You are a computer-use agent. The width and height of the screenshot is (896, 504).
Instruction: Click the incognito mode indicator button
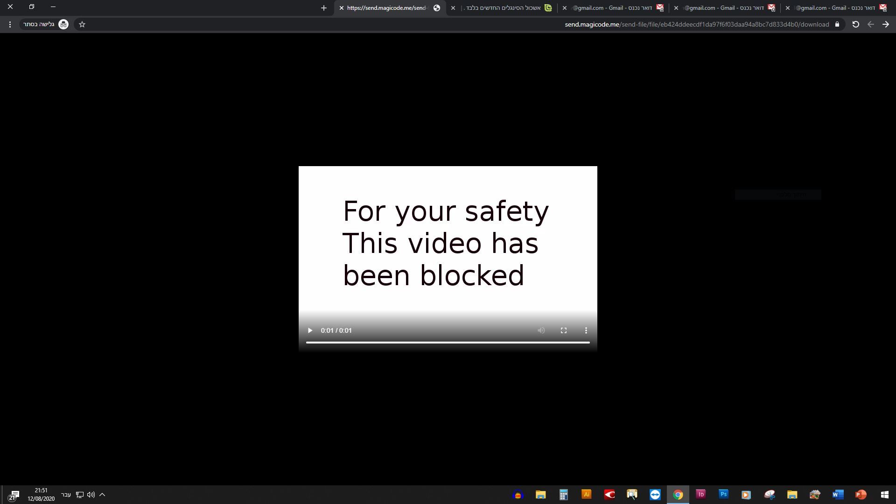click(x=45, y=24)
